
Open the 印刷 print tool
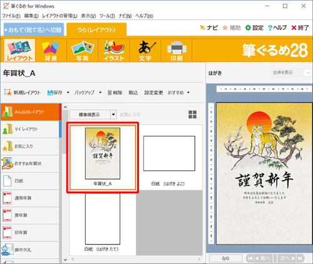coord(177,51)
